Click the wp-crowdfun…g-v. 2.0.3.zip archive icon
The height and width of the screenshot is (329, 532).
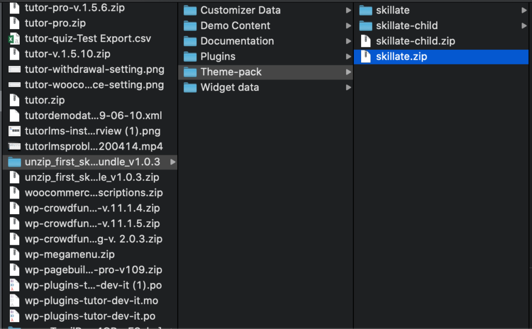coord(14,239)
